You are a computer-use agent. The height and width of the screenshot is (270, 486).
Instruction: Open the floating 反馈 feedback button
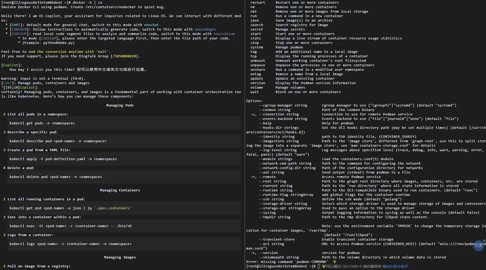[479, 246]
